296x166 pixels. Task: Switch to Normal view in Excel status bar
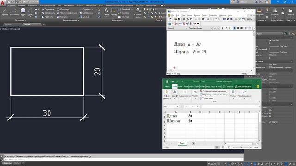pyautogui.click(x=217, y=148)
